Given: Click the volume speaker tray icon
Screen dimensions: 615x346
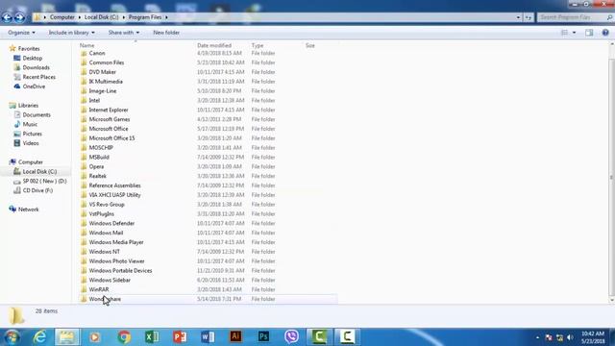Looking at the screenshot, I should (570, 337).
